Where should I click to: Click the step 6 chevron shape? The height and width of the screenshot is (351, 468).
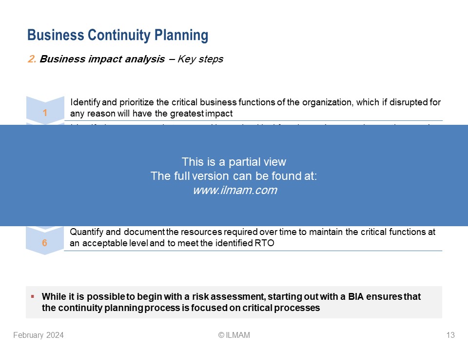click(x=45, y=241)
